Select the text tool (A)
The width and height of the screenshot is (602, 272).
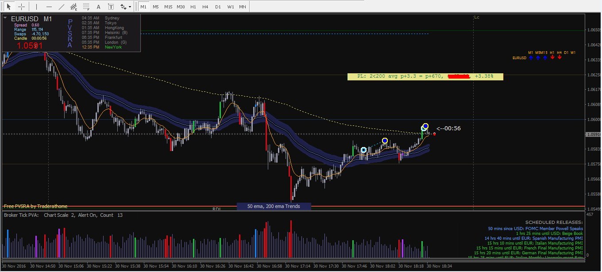99,7
